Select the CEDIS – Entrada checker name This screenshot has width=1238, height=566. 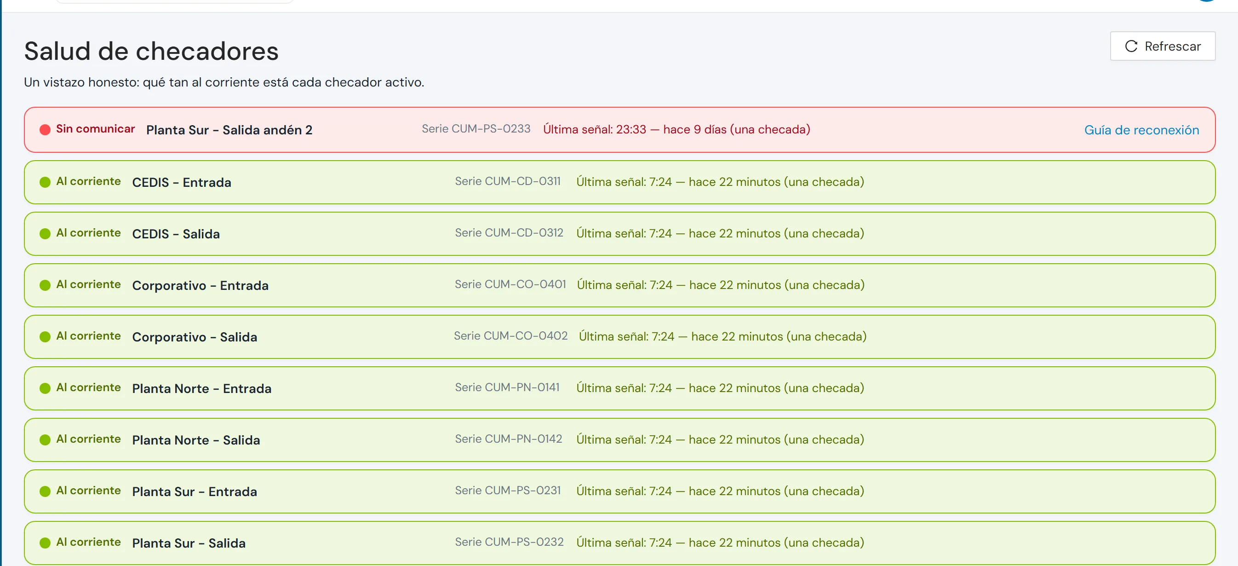click(x=182, y=182)
